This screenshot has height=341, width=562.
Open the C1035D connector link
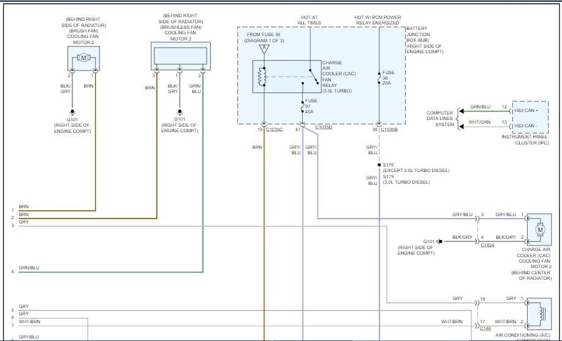coord(323,127)
